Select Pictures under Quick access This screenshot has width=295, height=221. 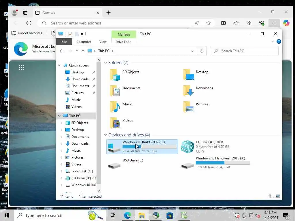(77, 93)
